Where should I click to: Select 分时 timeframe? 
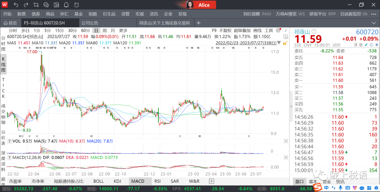tap(13, 30)
